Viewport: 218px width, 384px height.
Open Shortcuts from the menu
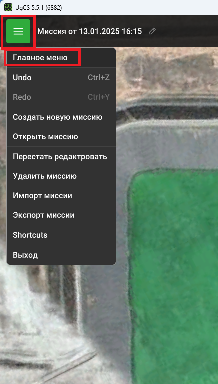(61, 235)
